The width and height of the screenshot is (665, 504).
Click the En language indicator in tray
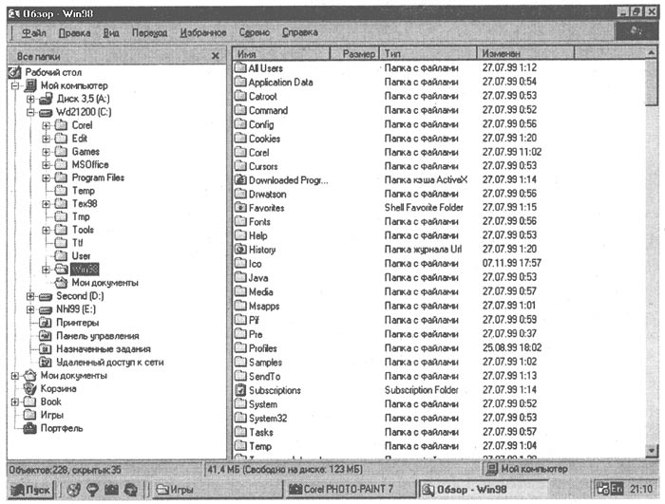tap(617, 489)
